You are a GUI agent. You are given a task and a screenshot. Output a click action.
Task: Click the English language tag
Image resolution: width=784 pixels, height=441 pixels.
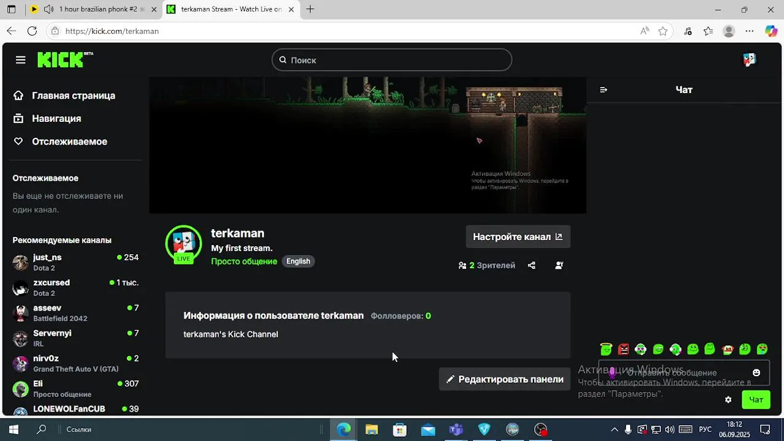click(x=298, y=262)
